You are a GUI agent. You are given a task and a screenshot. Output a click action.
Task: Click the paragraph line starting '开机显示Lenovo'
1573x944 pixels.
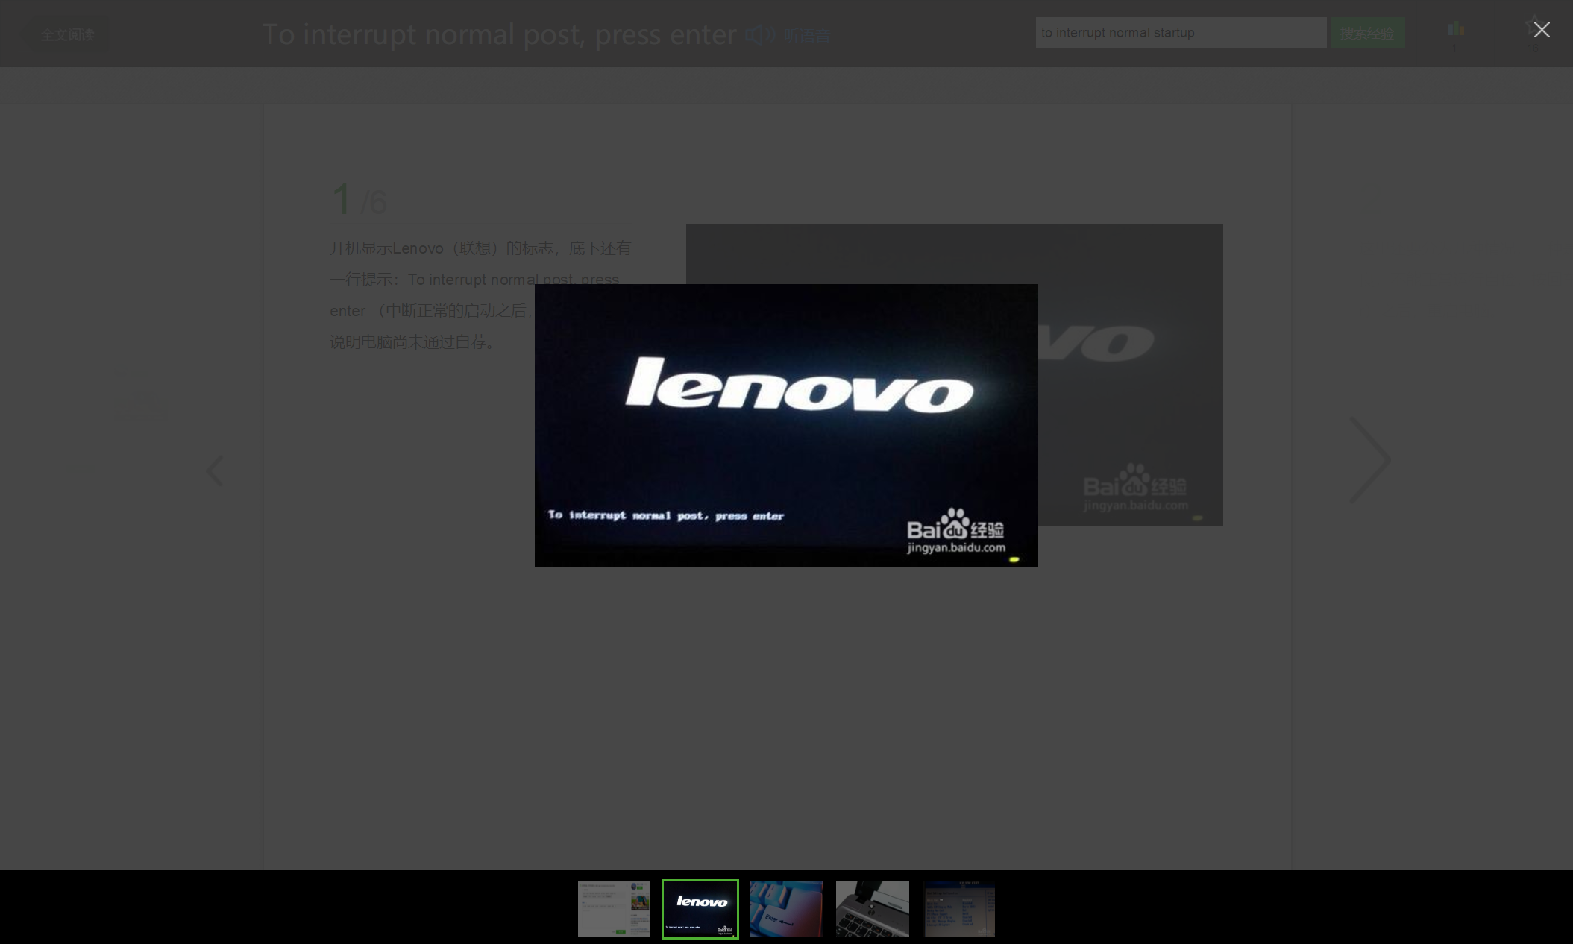coord(480,248)
